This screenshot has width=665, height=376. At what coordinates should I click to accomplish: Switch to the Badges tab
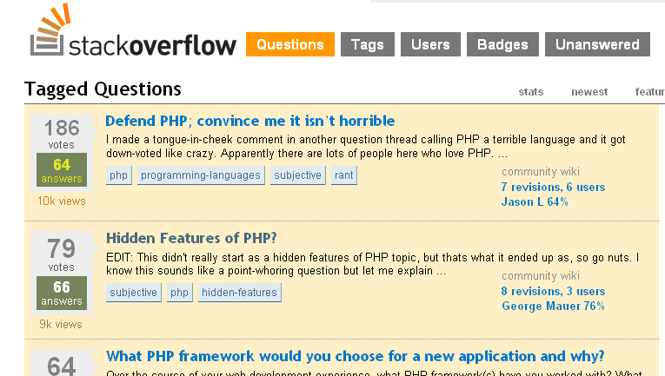[x=502, y=45]
